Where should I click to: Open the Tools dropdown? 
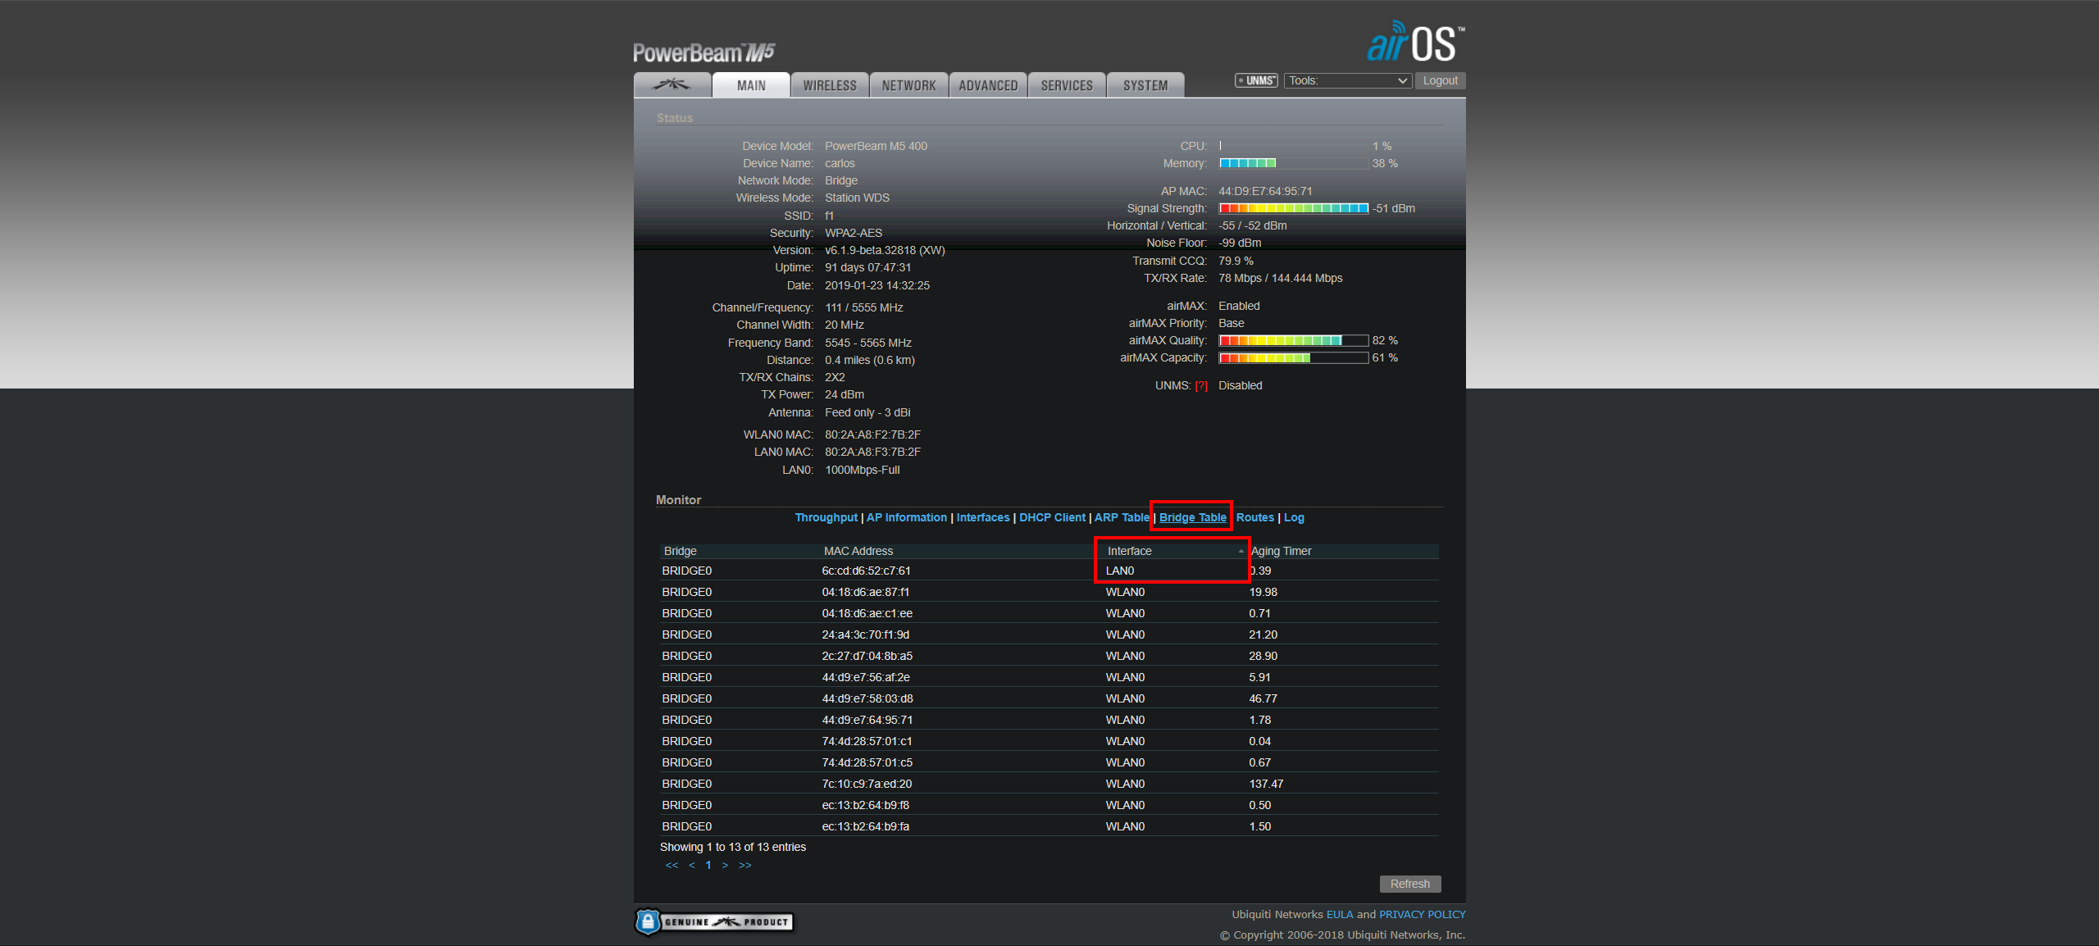click(1347, 80)
